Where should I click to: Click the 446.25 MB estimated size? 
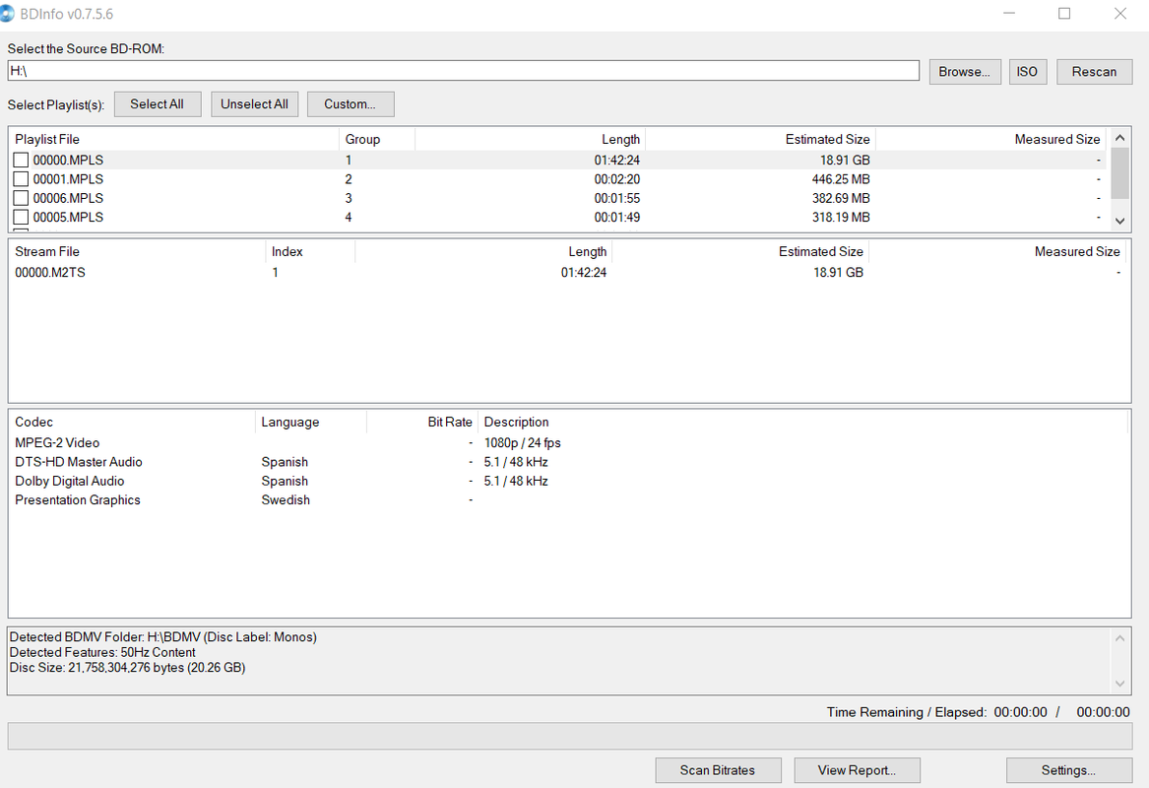pos(841,179)
